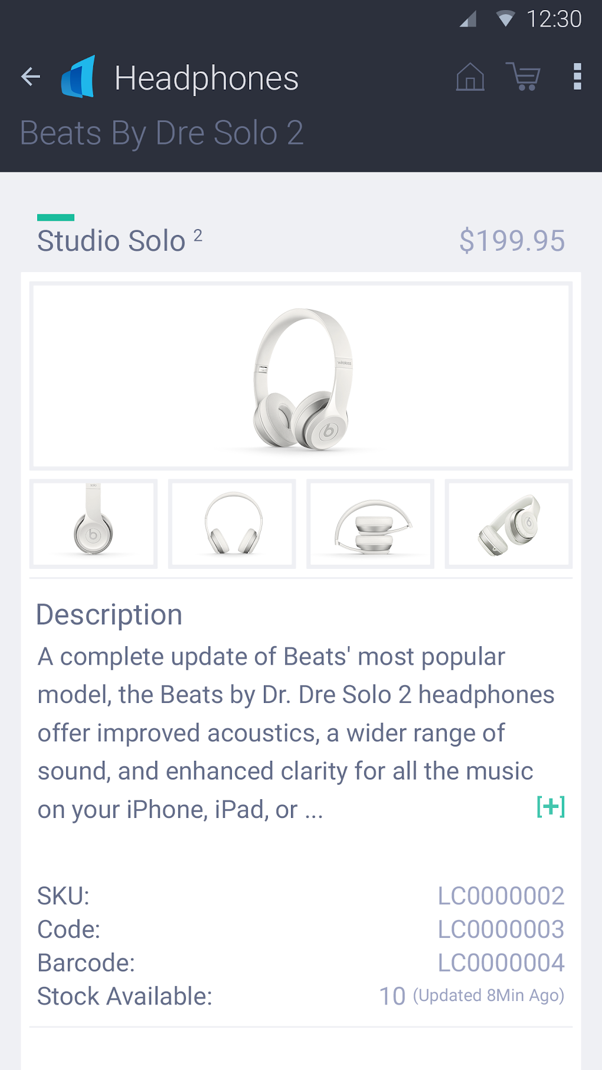Select the front-view headphone thumbnail
This screenshot has height=1070, width=602.
pos(232,524)
